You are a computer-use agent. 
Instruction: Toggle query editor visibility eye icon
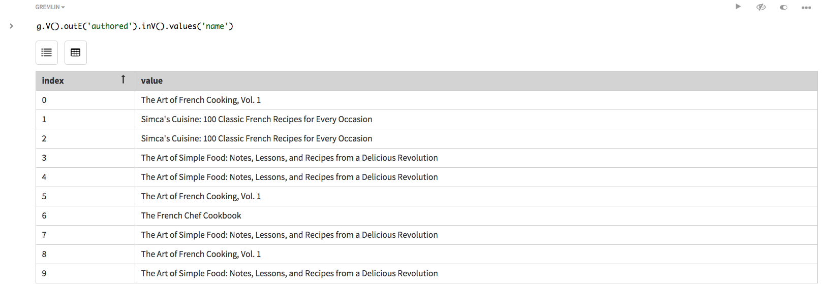[761, 7]
